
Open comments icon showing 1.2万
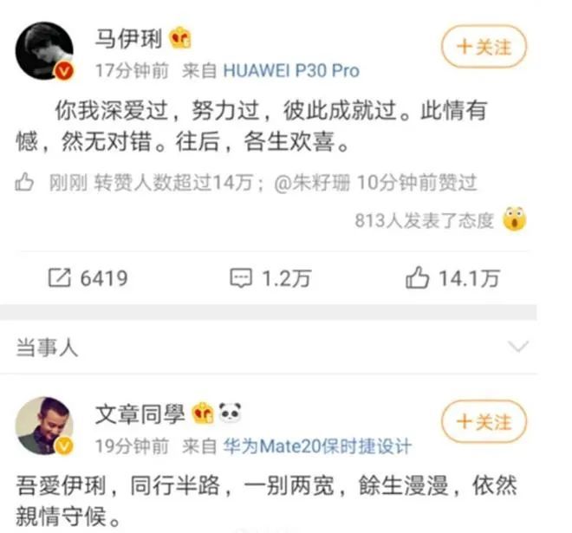(x=241, y=278)
